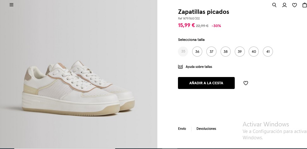Click the Zapatillas picados product title
The image size is (307, 149).
pos(204,12)
